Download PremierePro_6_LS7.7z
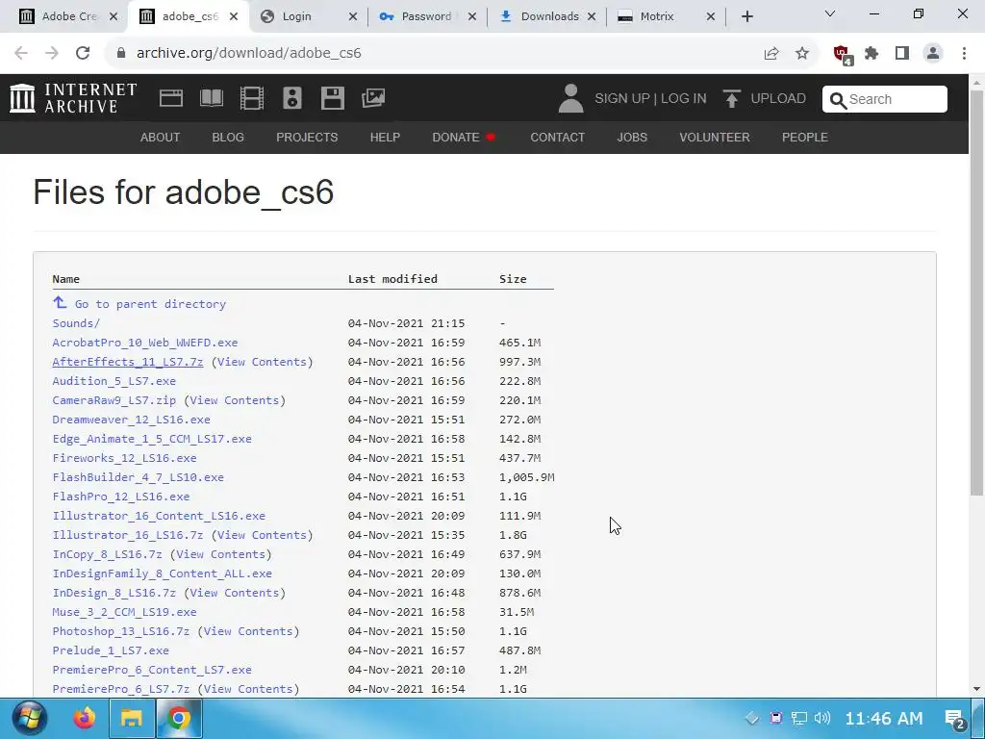This screenshot has height=739, width=985. pos(120,689)
